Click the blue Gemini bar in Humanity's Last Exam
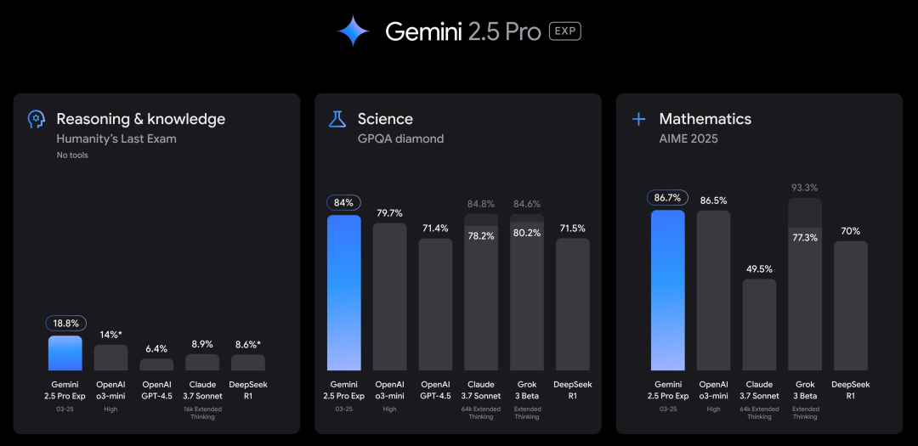This screenshot has height=446, width=918. [x=65, y=353]
